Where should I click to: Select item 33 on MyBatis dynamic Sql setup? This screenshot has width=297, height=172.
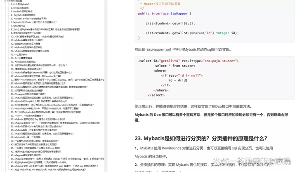(x=38, y=119)
